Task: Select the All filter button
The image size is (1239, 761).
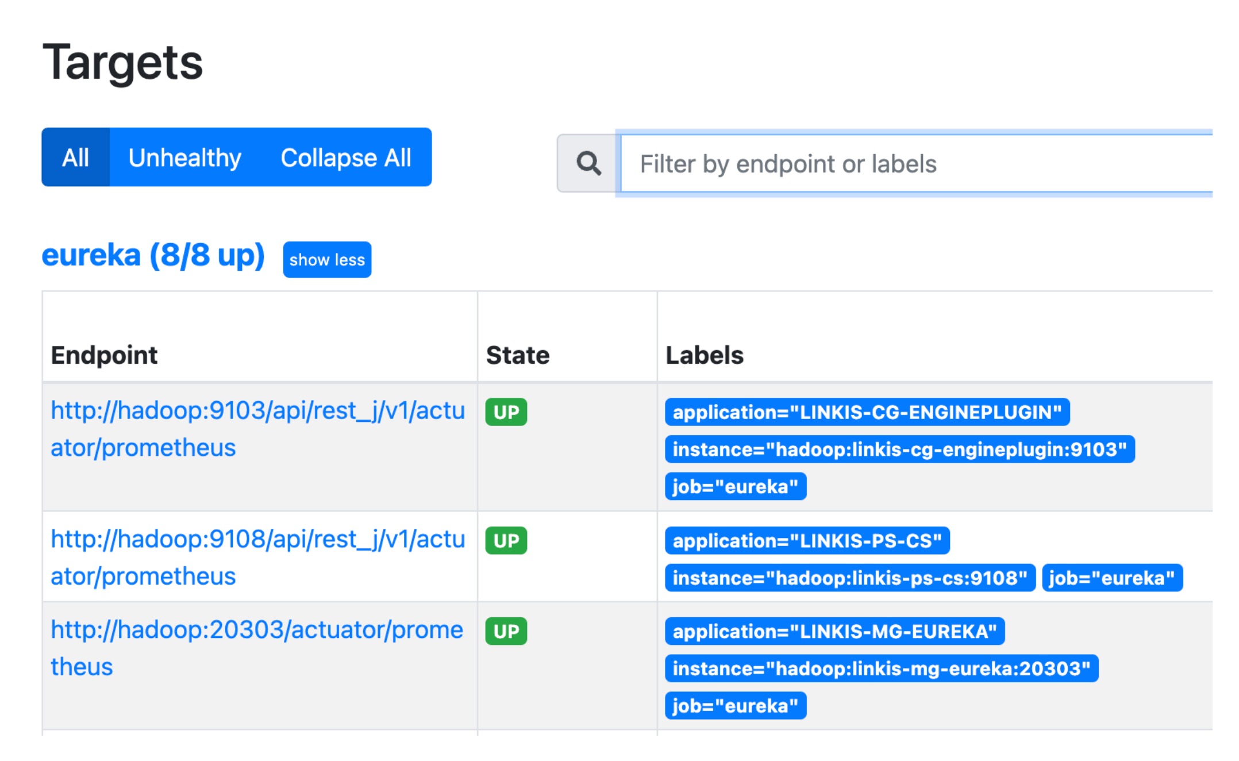Action: pos(75,157)
